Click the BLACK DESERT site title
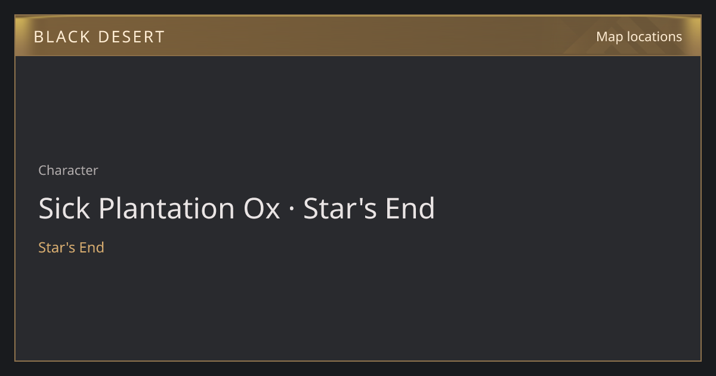The image size is (716, 376). [x=99, y=37]
